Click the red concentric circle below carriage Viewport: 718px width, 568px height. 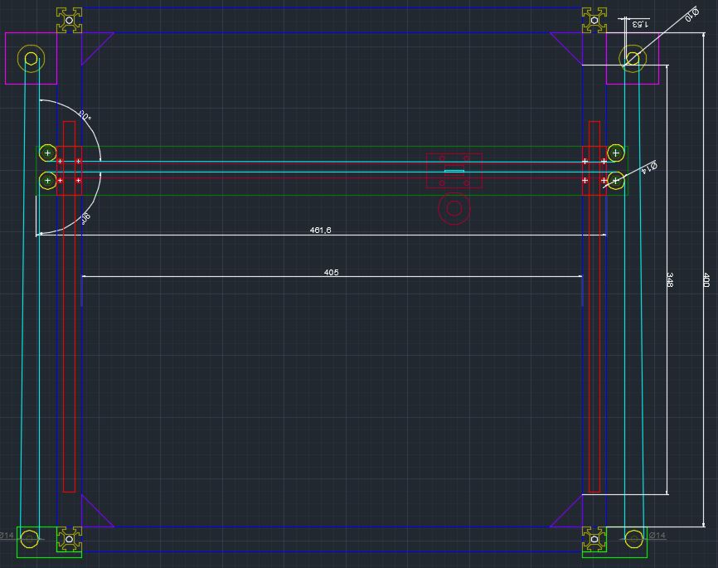click(454, 209)
